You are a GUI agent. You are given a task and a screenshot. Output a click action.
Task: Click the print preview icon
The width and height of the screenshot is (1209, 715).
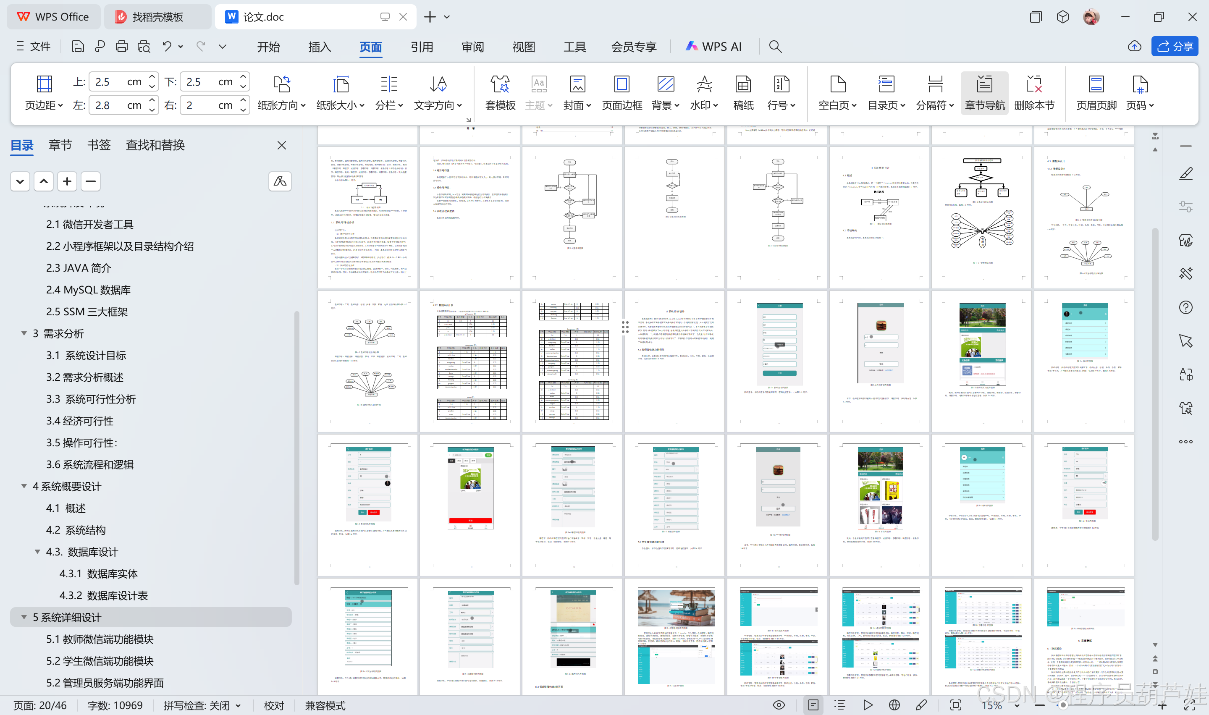(144, 46)
